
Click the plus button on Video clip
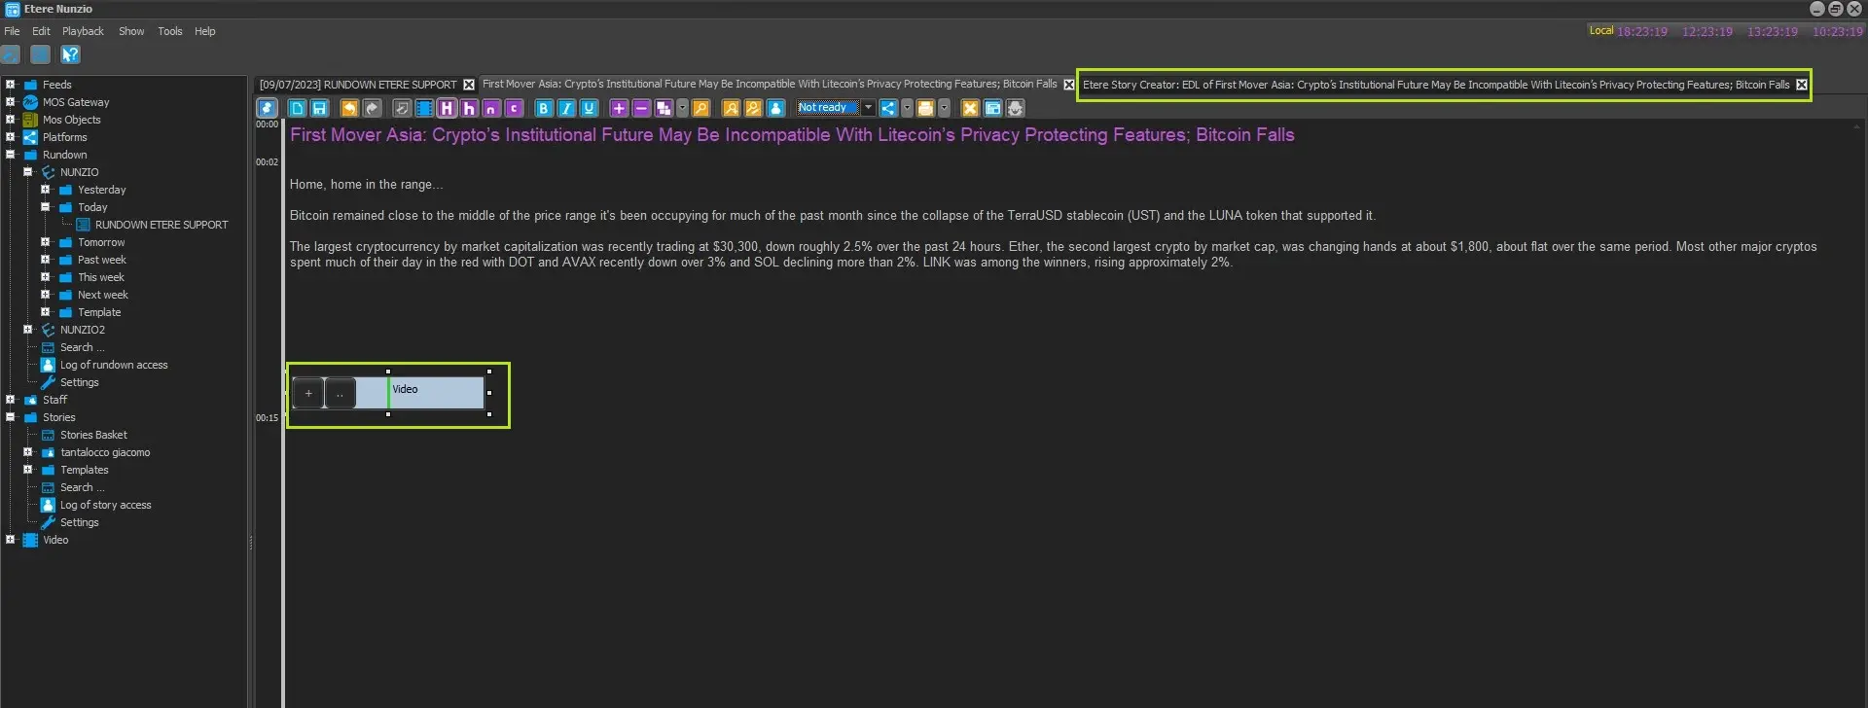(308, 393)
